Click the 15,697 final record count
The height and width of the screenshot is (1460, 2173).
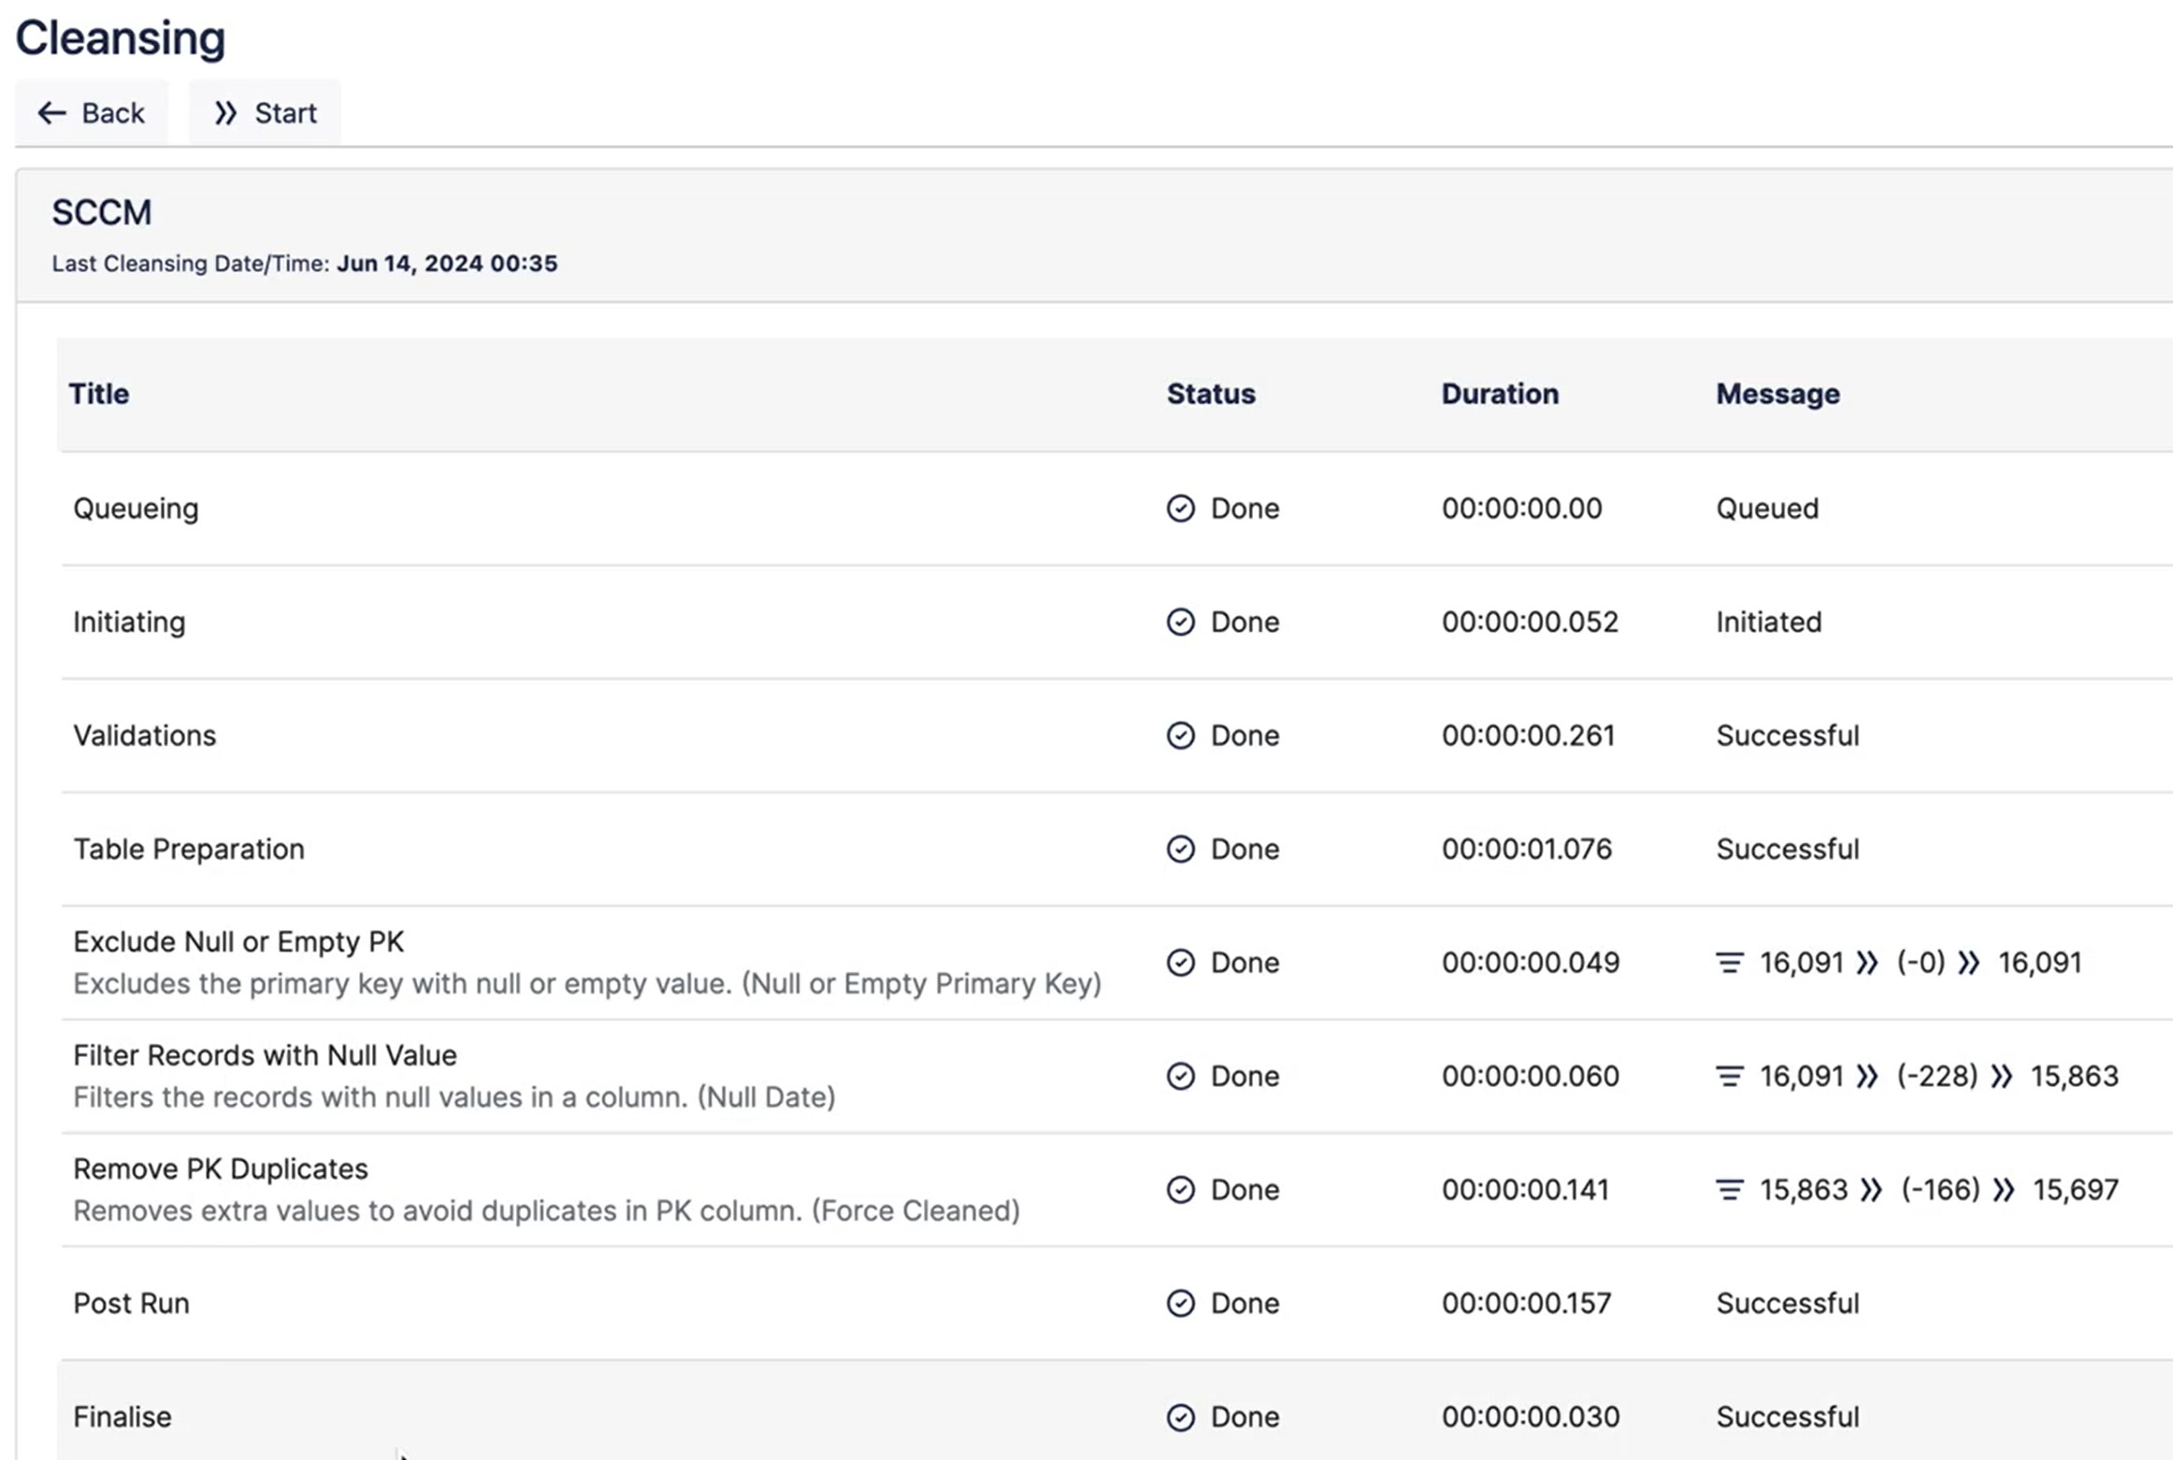(2075, 1190)
